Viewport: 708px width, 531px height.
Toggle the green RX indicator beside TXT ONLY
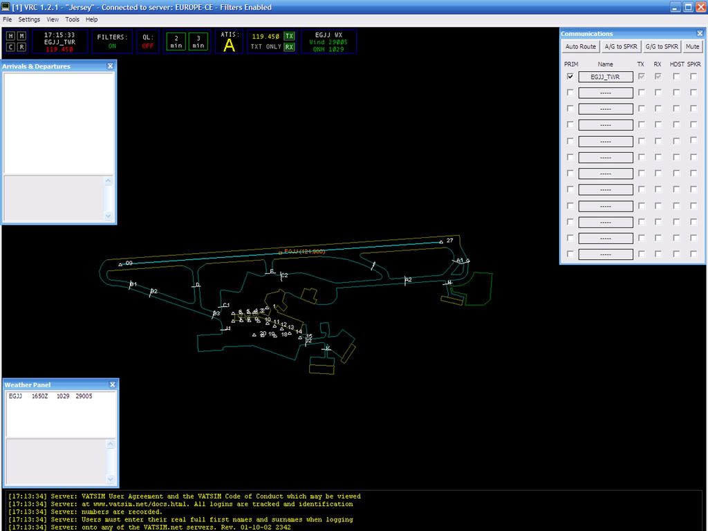point(289,47)
